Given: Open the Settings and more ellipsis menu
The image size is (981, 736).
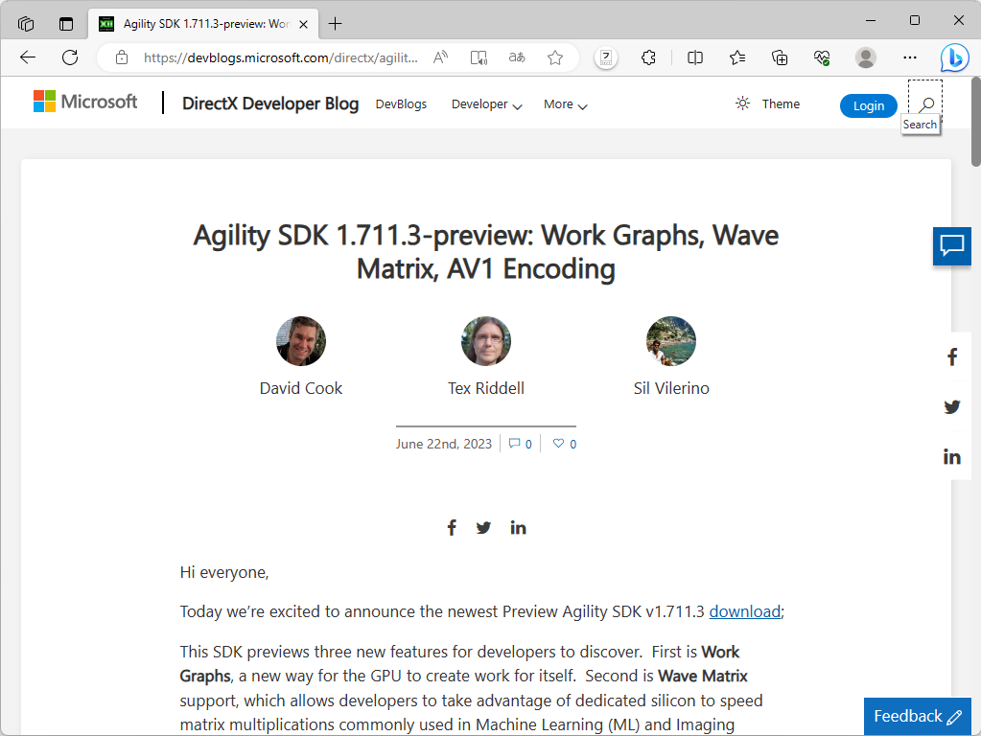Looking at the screenshot, I should [910, 57].
